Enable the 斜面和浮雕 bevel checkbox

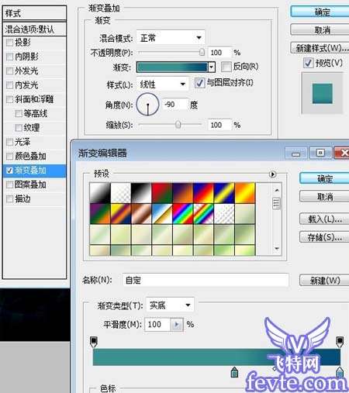pos(9,99)
